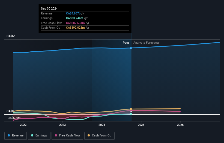Click the 2026 x-axis label

point(180,125)
